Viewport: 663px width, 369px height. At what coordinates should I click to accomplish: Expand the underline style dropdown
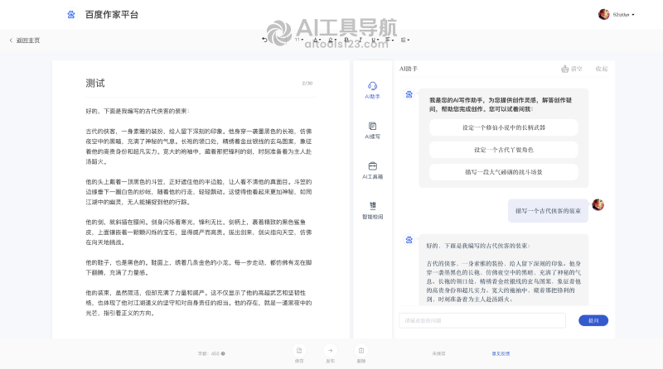pyautogui.click(x=375, y=40)
